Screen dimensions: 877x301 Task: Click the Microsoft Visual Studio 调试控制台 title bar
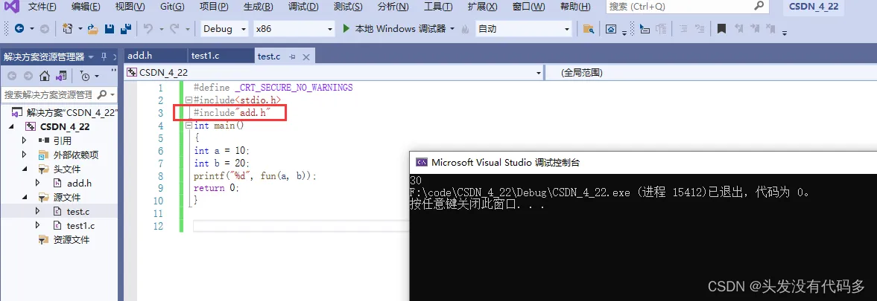point(643,162)
